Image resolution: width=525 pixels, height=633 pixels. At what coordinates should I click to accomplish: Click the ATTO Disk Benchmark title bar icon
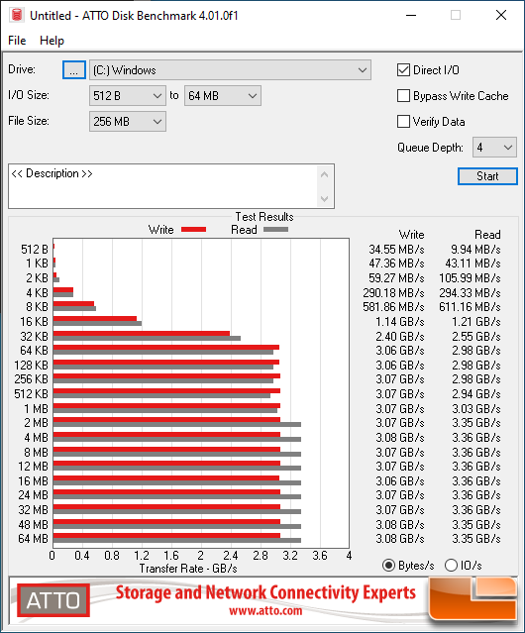coord(17,15)
